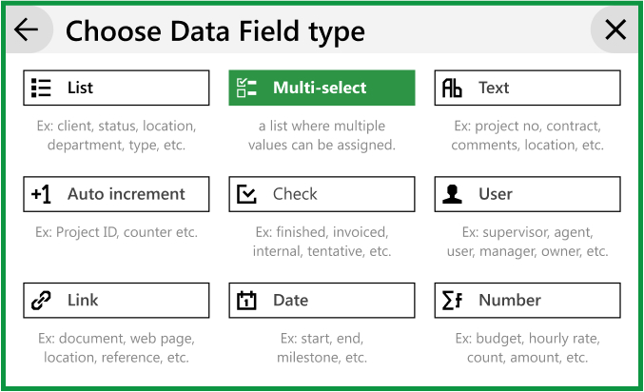Click the +1 auto increment icon
The image size is (644, 392).
(41, 194)
